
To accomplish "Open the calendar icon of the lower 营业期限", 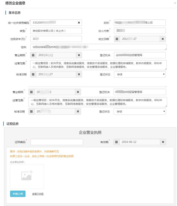I will click(31, 92).
